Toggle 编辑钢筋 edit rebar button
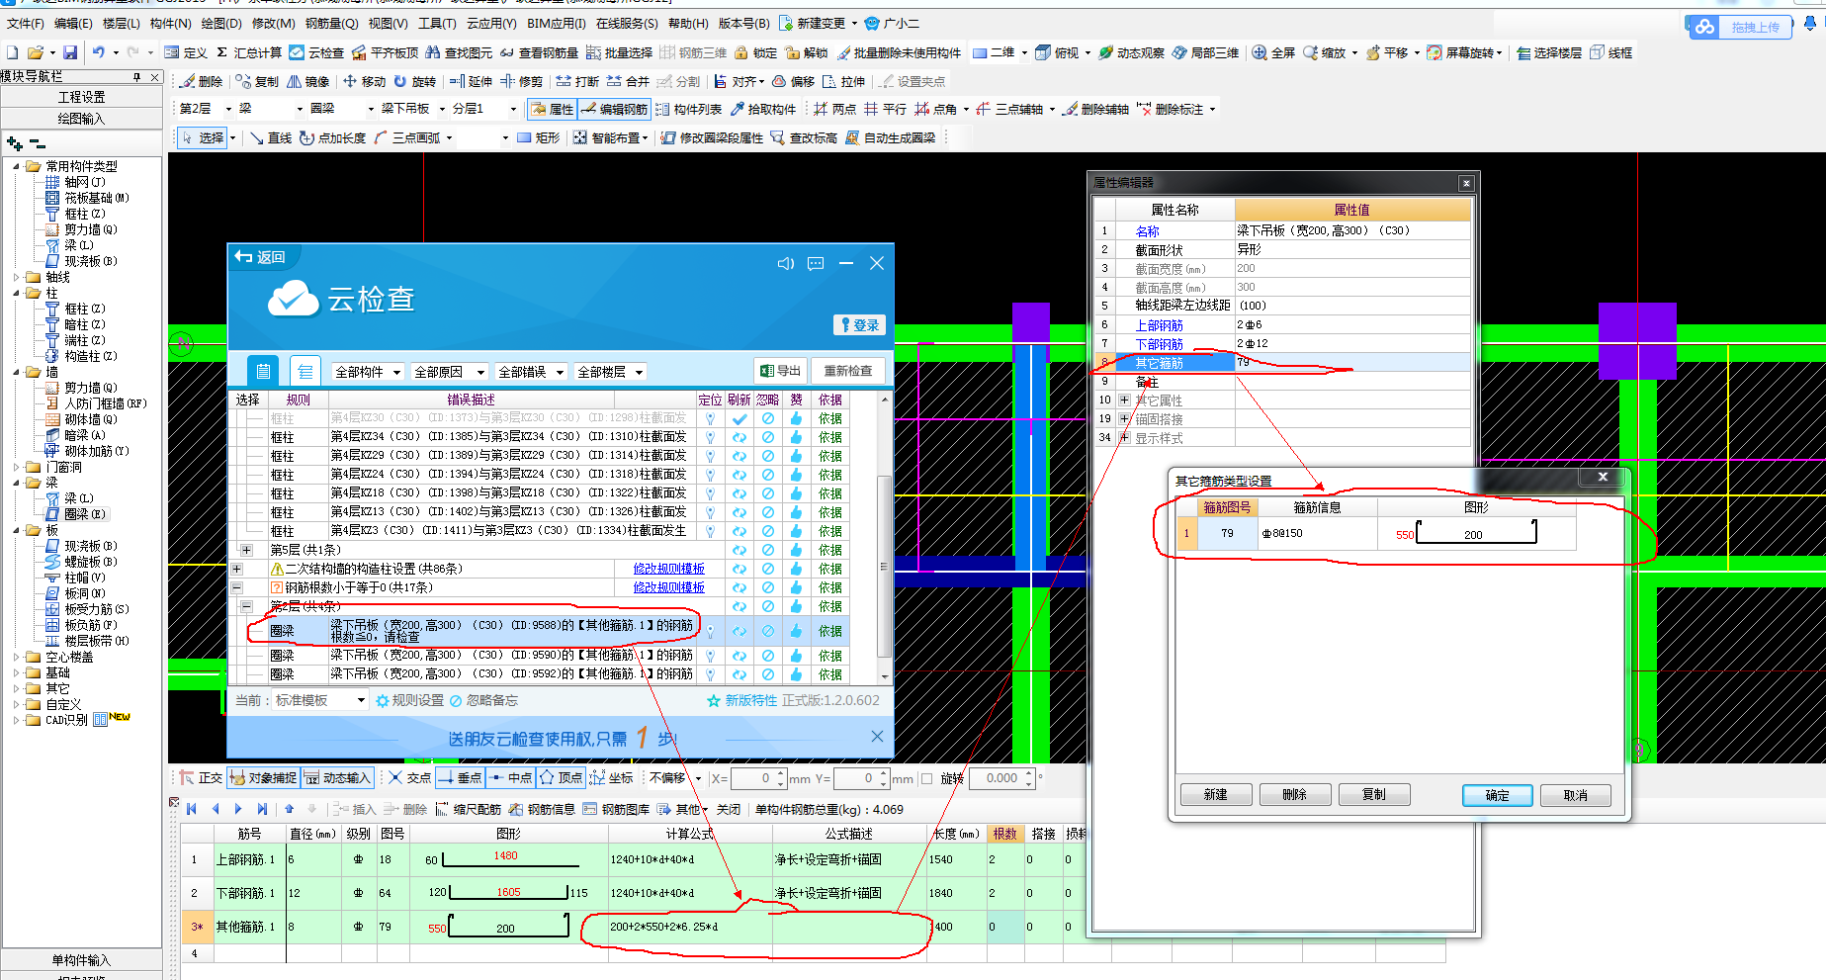This screenshot has width=1826, height=980. pos(614,109)
